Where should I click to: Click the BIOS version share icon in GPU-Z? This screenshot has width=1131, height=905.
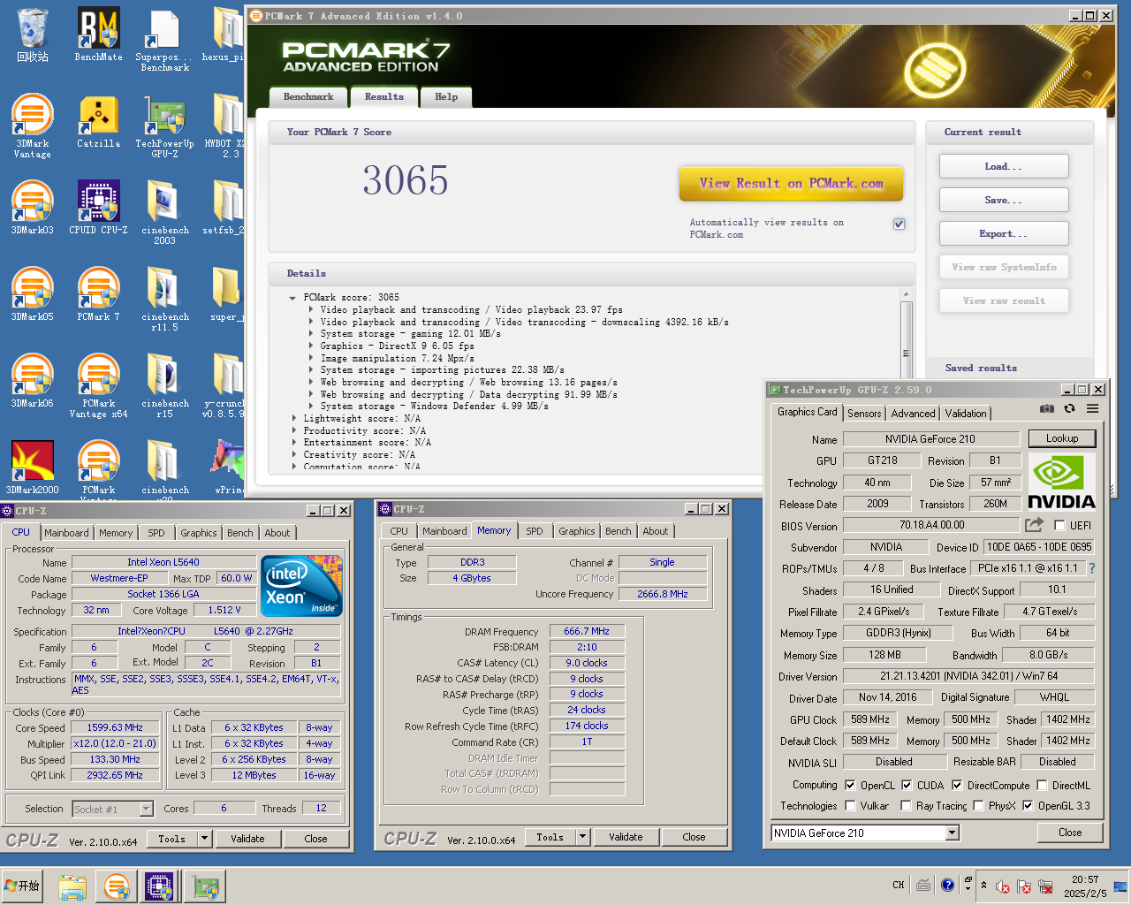click(x=1034, y=525)
